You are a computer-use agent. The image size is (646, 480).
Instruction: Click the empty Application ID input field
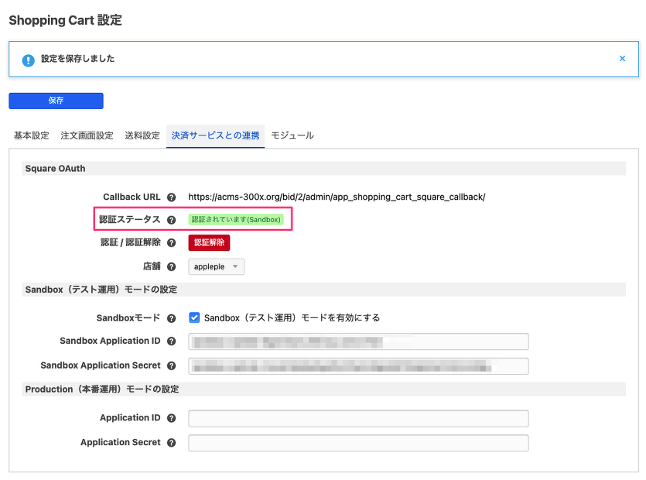[x=357, y=417]
